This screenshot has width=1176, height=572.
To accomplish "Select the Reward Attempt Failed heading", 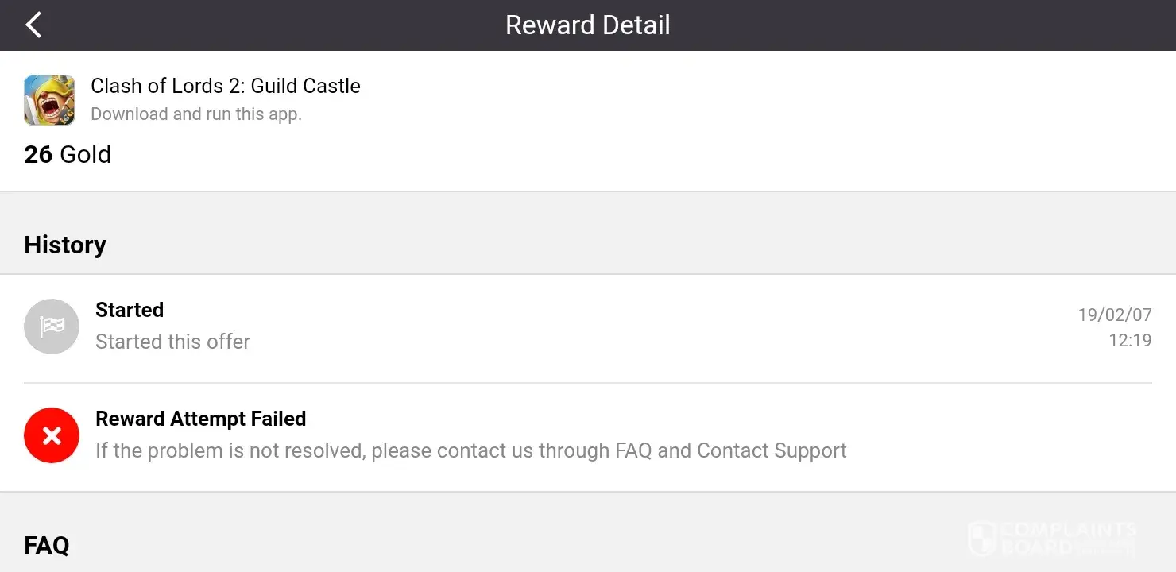I will coord(200,419).
